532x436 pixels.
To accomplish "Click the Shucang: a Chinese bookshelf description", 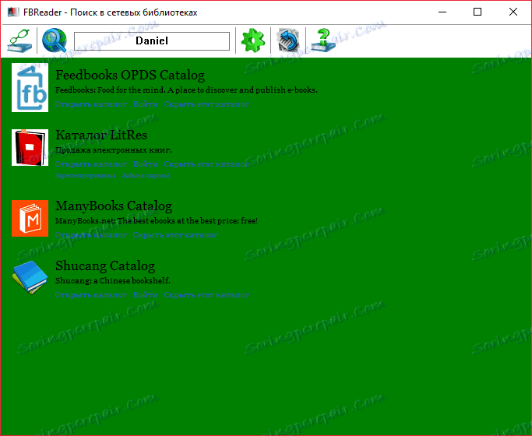I will pos(113,281).
